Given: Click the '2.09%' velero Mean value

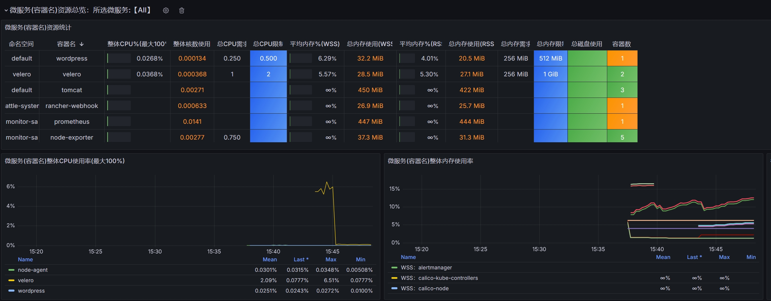Looking at the screenshot, I should [268, 280].
